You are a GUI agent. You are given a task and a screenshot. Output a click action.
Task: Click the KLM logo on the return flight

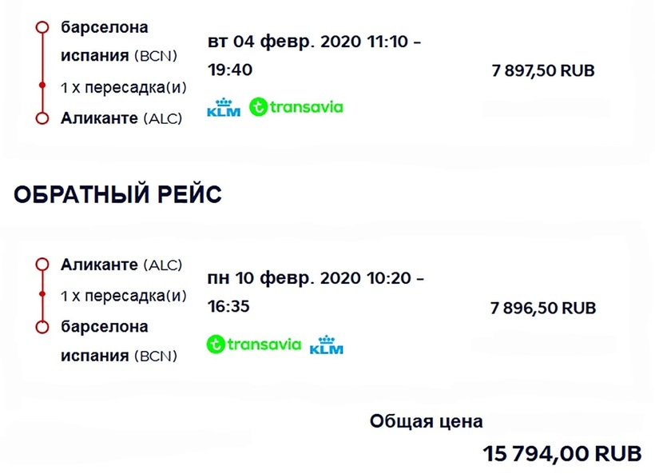[326, 345]
